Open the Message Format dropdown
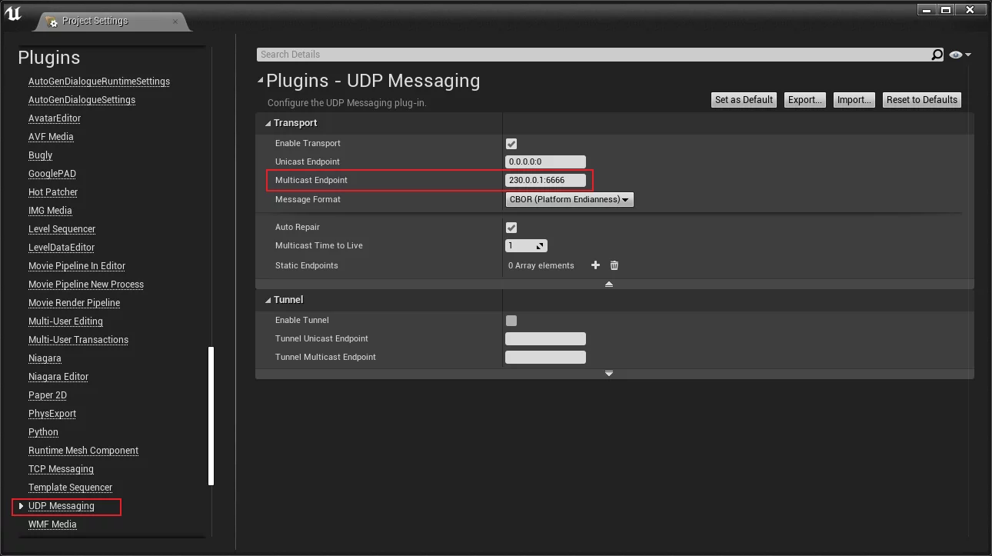 (569, 200)
